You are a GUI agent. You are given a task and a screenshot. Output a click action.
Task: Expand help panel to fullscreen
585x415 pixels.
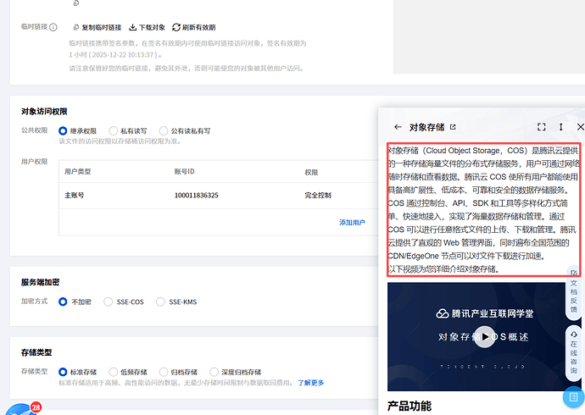click(x=542, y=127)
